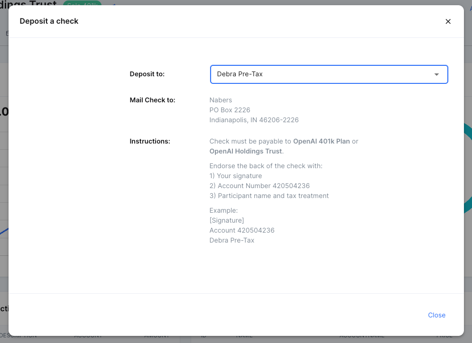Expand the Deposit to dropdown arrow
The width and height of the screenshot is (472, 343).
coord(436,74)
